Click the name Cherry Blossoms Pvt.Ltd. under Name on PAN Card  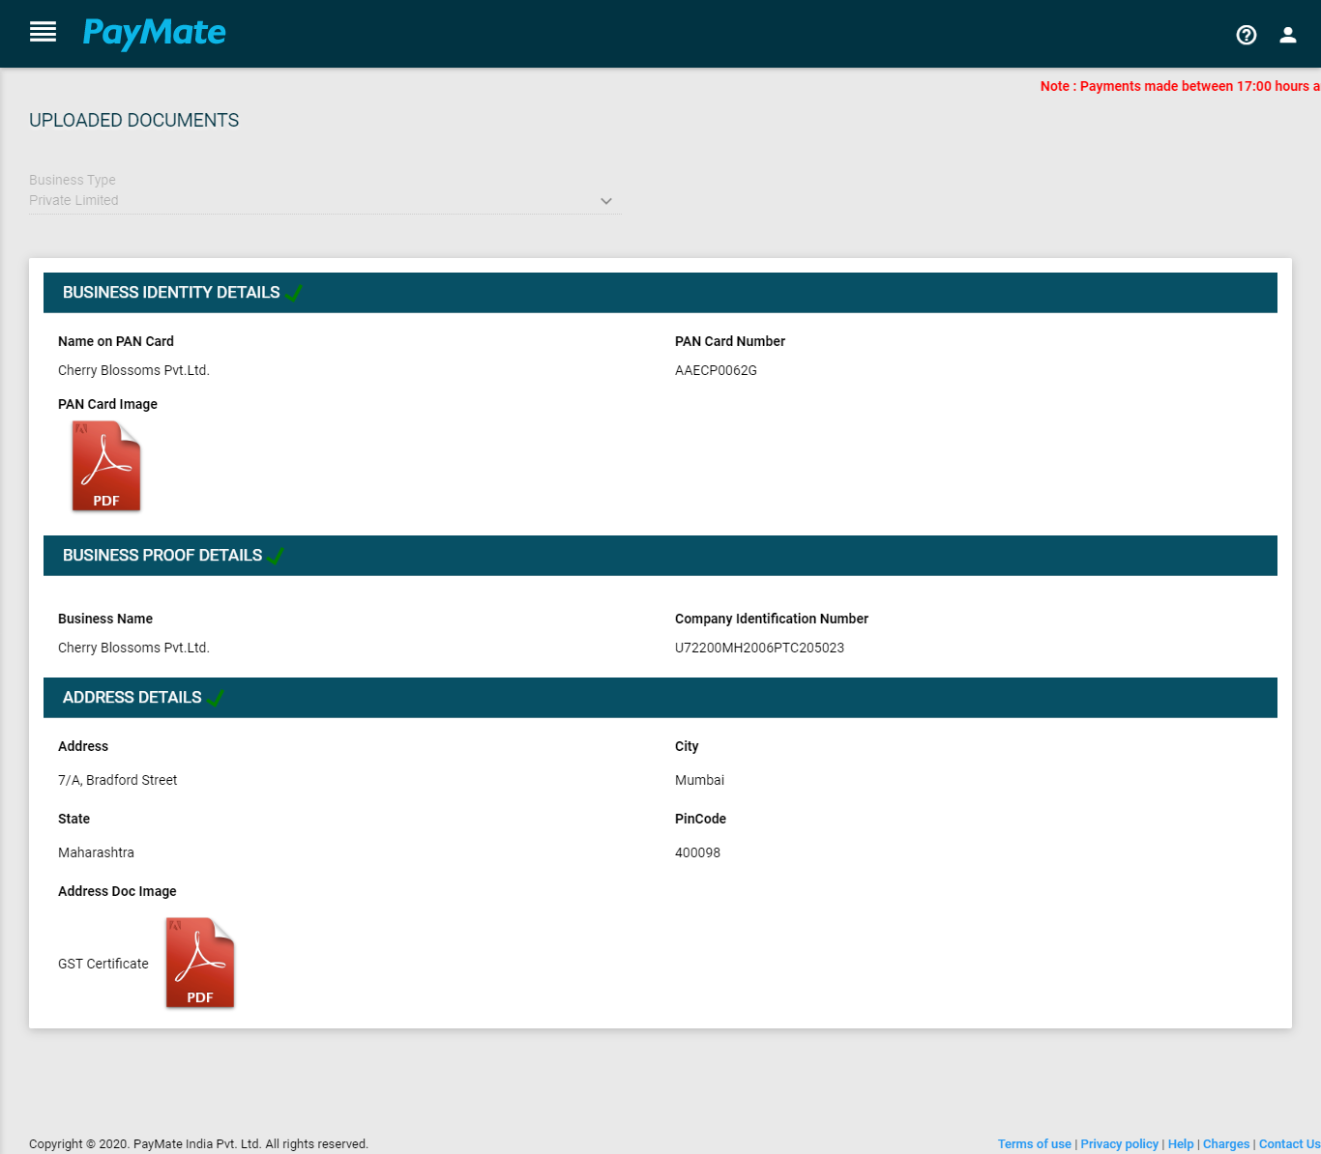133,370
